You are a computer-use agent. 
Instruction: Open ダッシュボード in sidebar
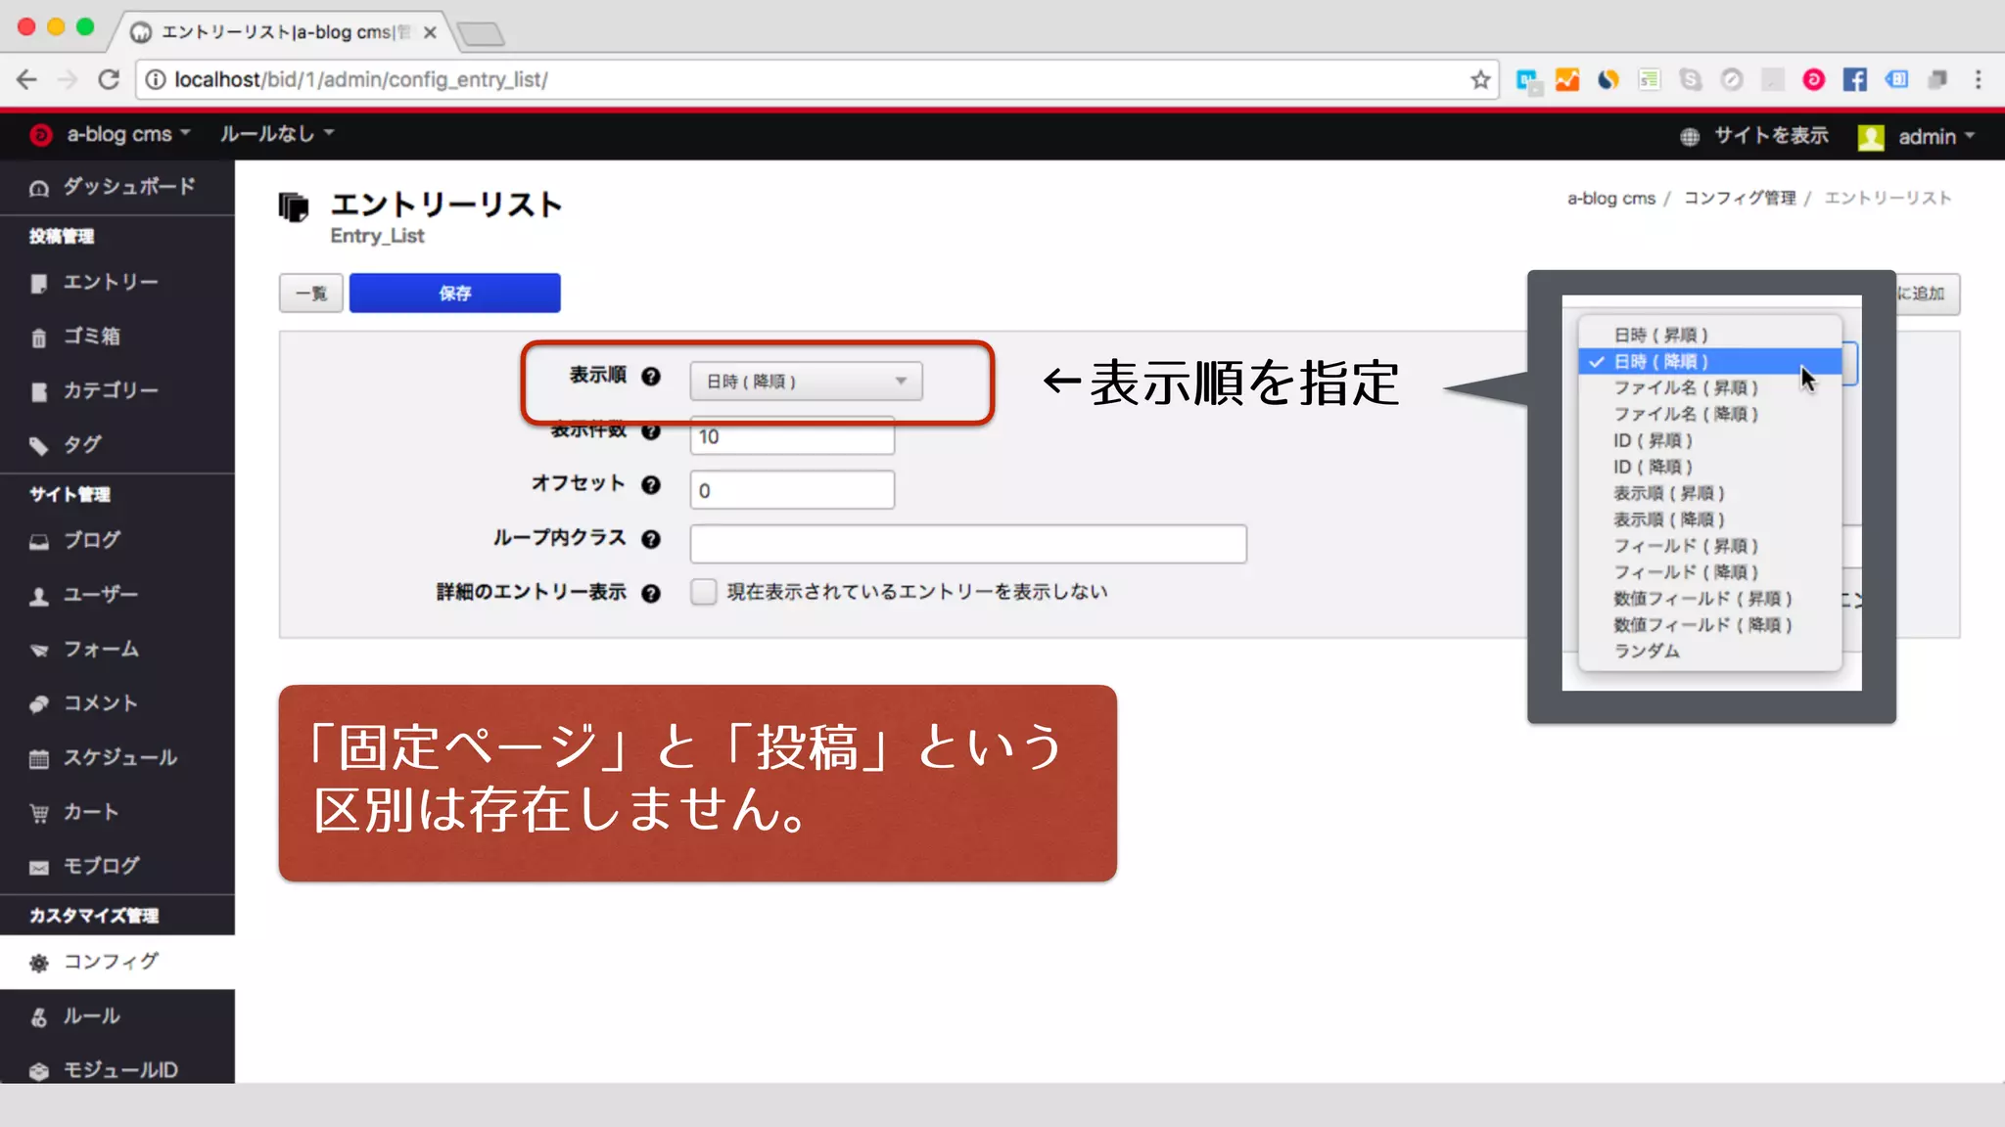pos(117,187)
